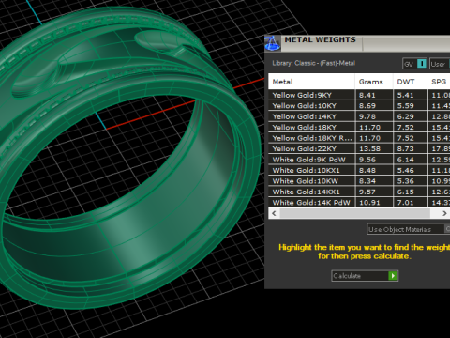The height and width of the screenshot is (338, 450).
Task: Click the Library: Classic-(Fast)-Metal label
Action: click(x=313, y=63)
